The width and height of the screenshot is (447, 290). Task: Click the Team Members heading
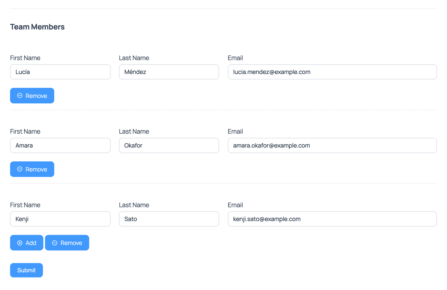(37, 27)
